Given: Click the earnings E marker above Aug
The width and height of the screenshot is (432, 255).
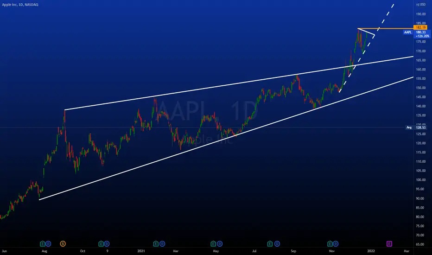Looking at the screenshot, I should [43, 244].
